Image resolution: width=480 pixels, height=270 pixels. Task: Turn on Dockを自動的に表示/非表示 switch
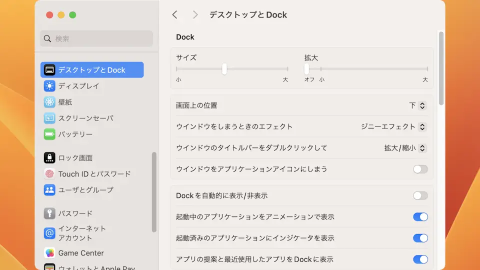(420, 195)
